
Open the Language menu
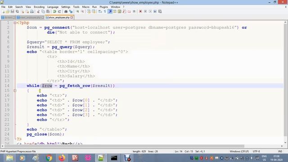pos(53,7)
